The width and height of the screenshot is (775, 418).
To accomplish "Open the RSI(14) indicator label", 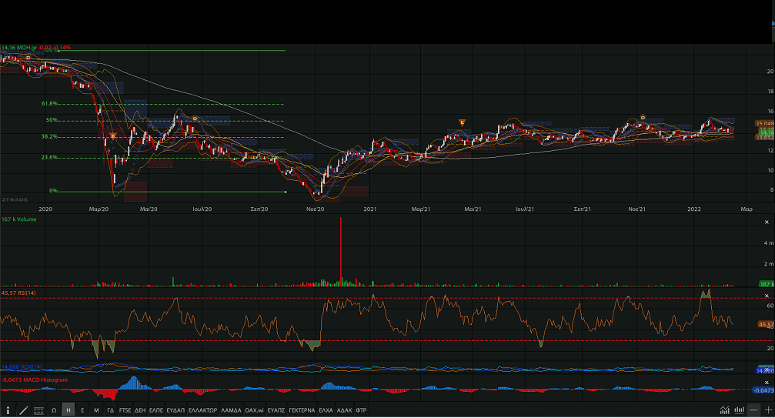I will (x=25, y=293).
